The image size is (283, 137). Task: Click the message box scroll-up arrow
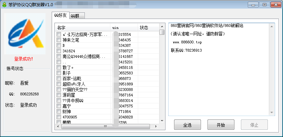(272, 26)
